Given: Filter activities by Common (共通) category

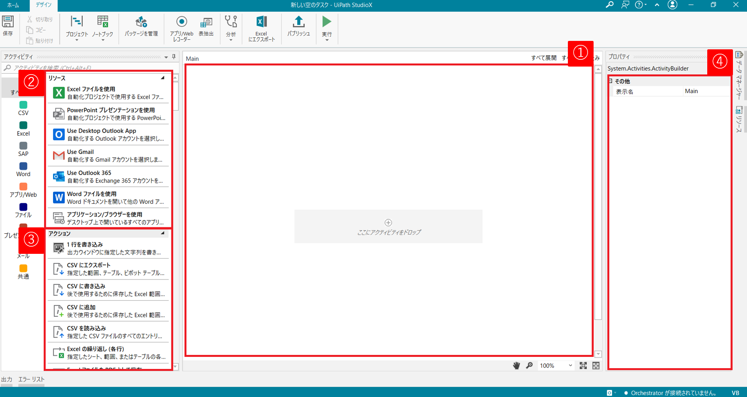Looking at the screenshot, I should [x=23, y=272].
